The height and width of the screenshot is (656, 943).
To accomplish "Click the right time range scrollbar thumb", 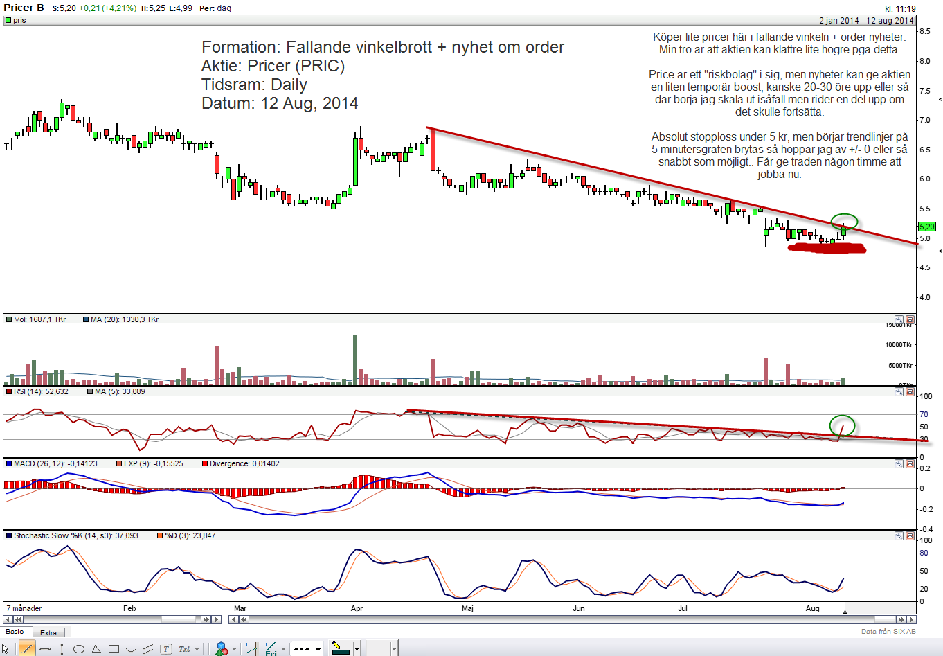I will 884,619.
